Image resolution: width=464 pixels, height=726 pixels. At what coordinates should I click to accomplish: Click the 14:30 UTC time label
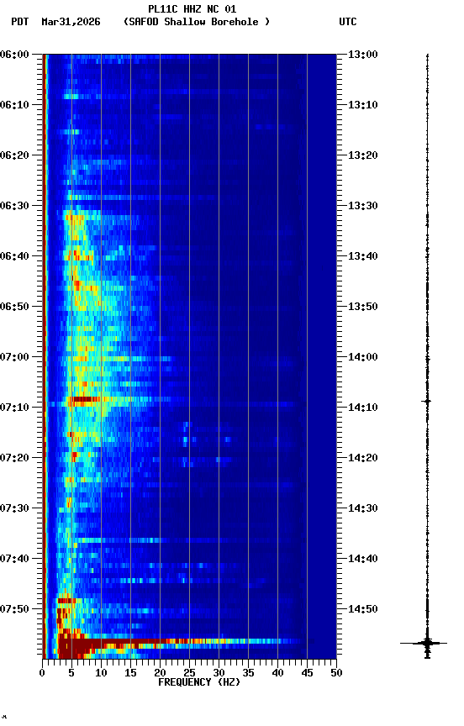(363, 508)
